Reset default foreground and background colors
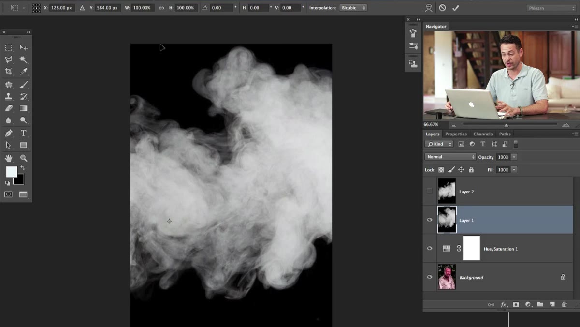The width and height of the screenshot is (580, 327). coord(8,183)
